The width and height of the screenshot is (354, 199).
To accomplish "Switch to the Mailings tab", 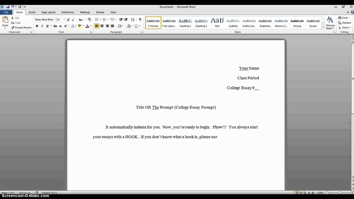I will click(85, 12).
